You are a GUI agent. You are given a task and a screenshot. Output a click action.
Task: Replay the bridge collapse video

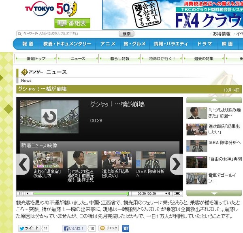49,117
